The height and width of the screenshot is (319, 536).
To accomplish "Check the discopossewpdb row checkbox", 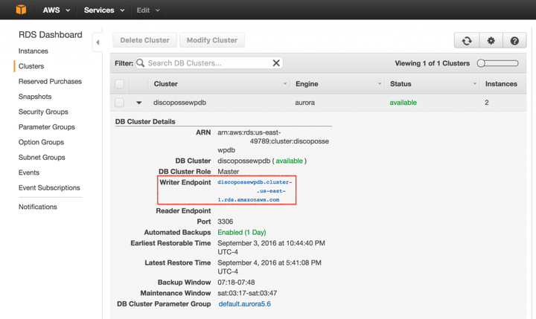I will [119, 103].
